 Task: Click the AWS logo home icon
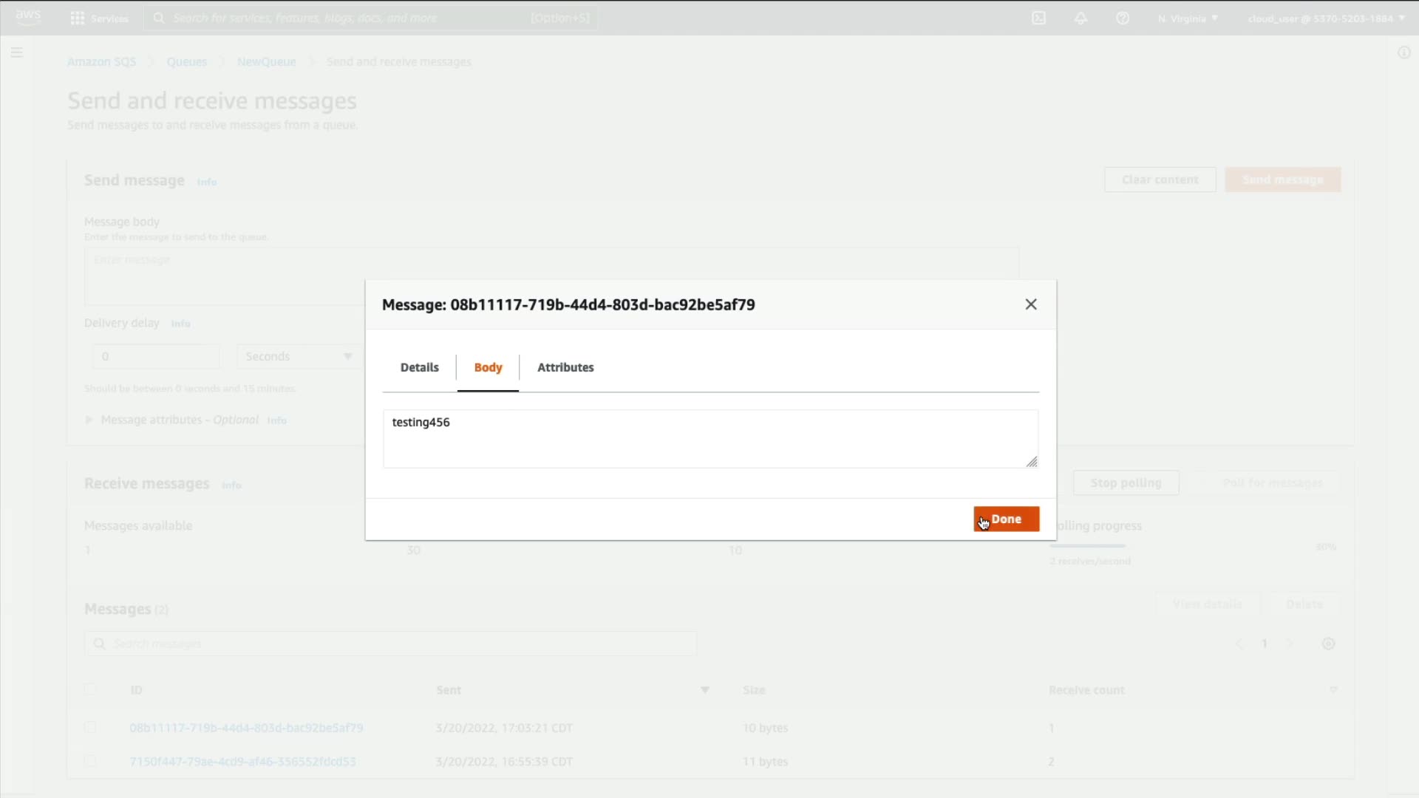click(x=28, y=16)
